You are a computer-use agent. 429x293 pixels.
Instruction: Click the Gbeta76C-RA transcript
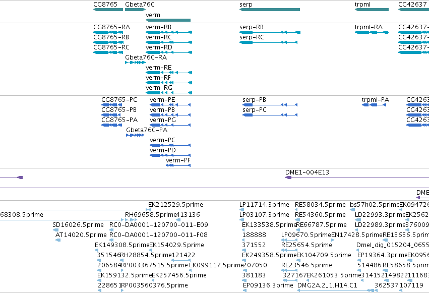[x=135, y=63]
